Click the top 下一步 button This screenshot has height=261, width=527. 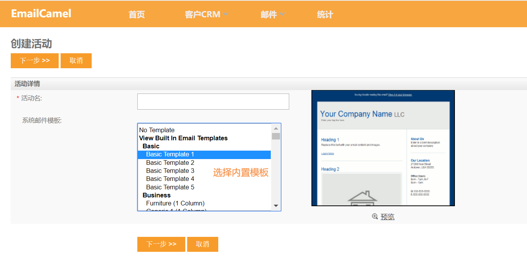point(34,61)
